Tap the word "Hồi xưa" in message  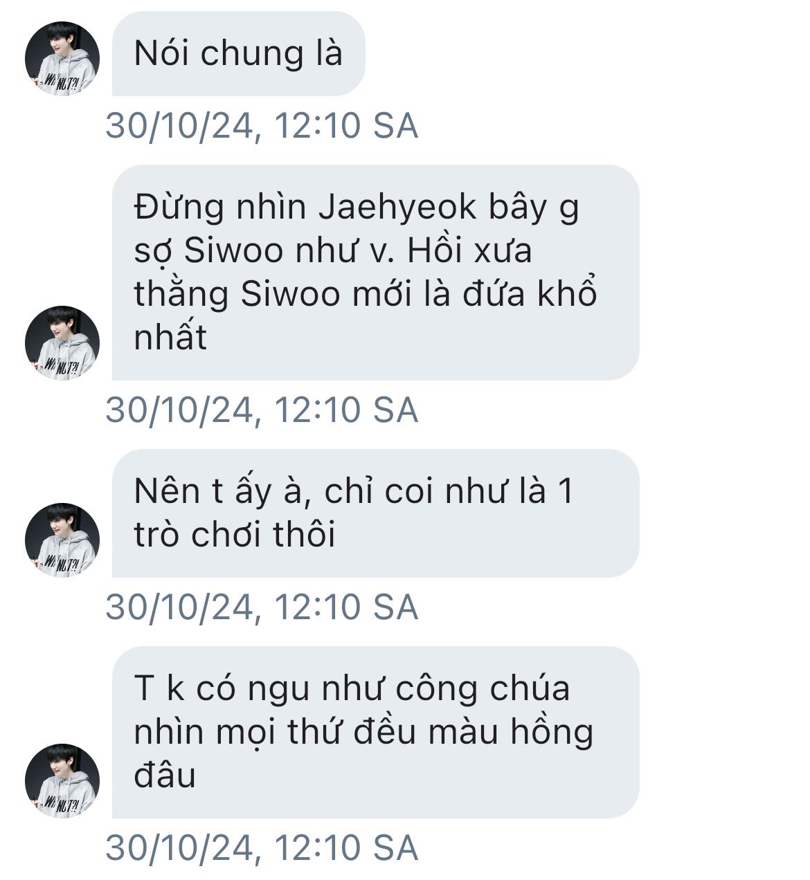(469, 250)
